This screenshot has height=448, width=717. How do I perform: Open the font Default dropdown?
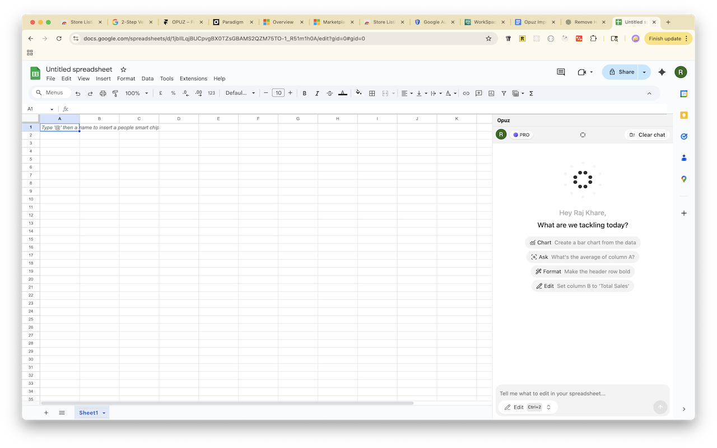click(x=240, y=94)
